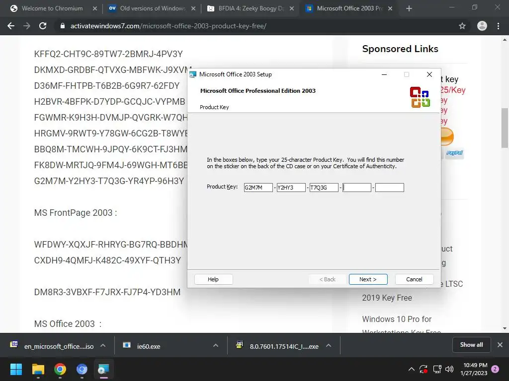Close the BFDIA 4 Zeeky Boogy tab
Image resolution: width=509 pixels, height=381 pixels.
292,8
